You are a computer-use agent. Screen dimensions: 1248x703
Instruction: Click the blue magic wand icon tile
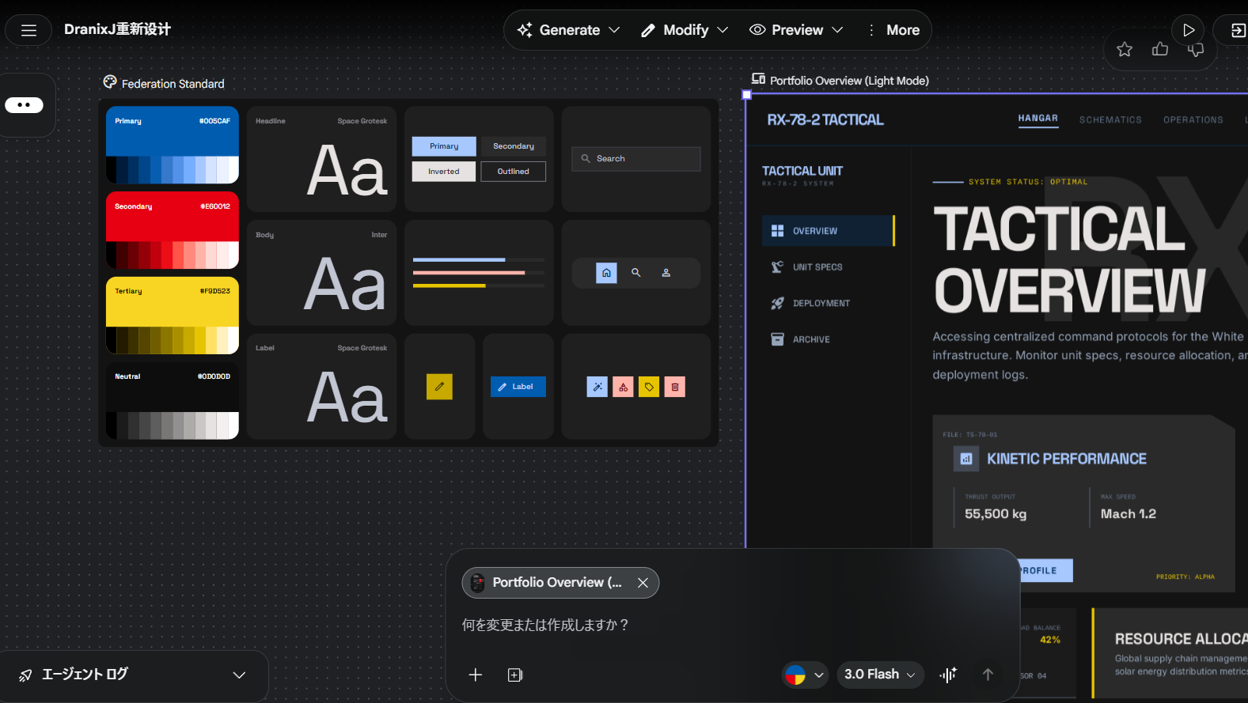click(597, 387)
